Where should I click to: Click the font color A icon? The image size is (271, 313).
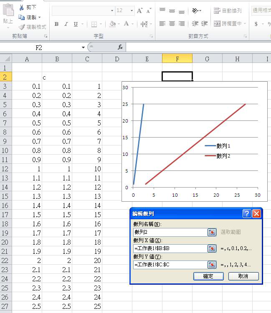click(x=126, y=24)
